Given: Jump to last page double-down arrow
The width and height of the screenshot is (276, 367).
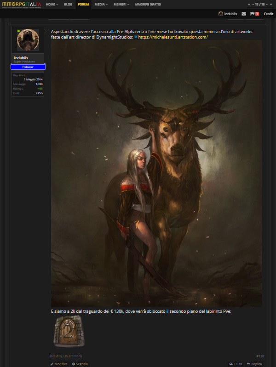Looking at the screenshot, I should tap(271, 5).
